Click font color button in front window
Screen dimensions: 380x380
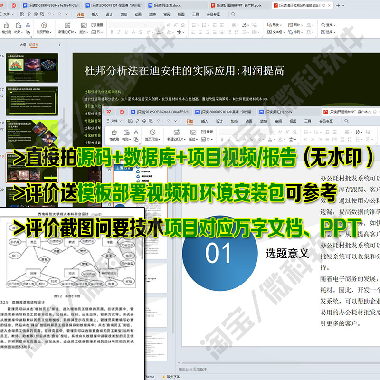270,139
